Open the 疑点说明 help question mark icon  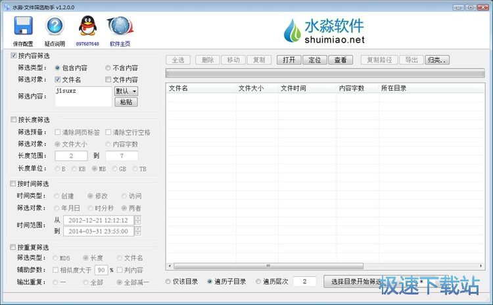tap(55, 26)
